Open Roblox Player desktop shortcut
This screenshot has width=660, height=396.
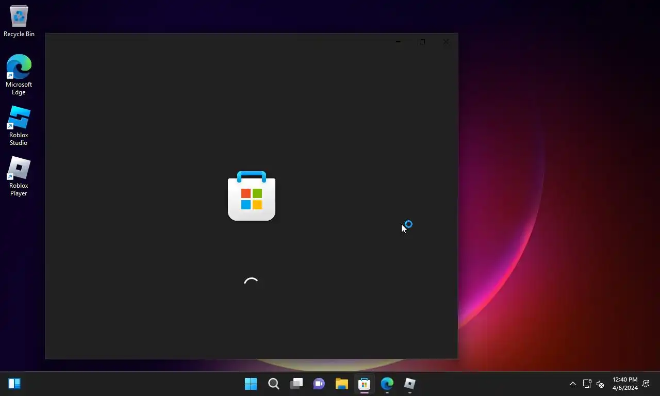(19, 176)
